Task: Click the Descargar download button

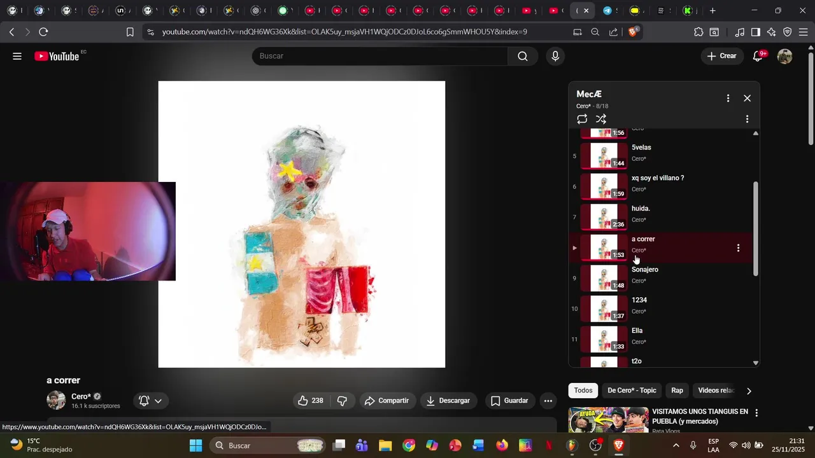Action: 448,401
